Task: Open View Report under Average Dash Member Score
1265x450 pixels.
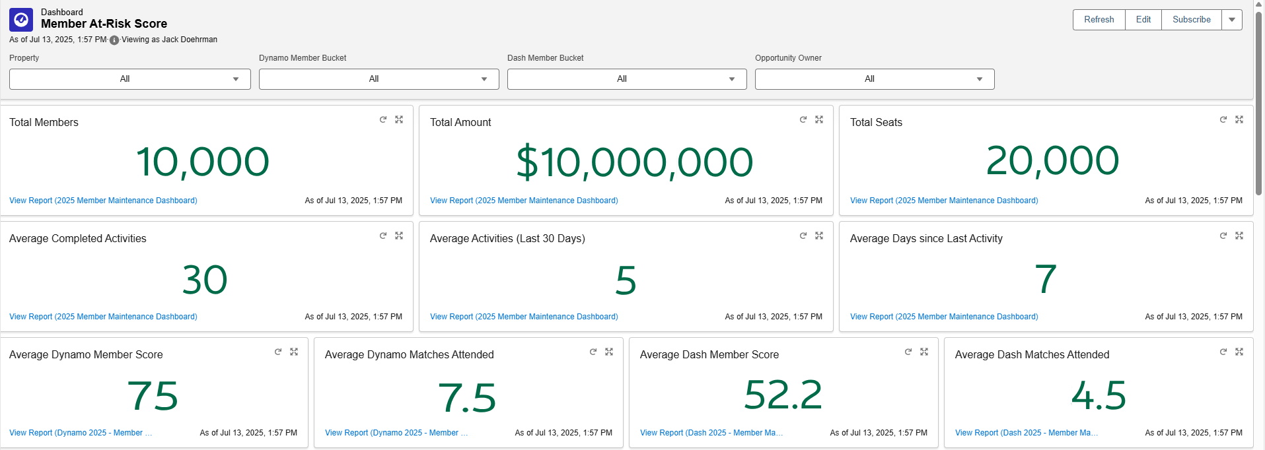Action: click(x=711, y=433)
